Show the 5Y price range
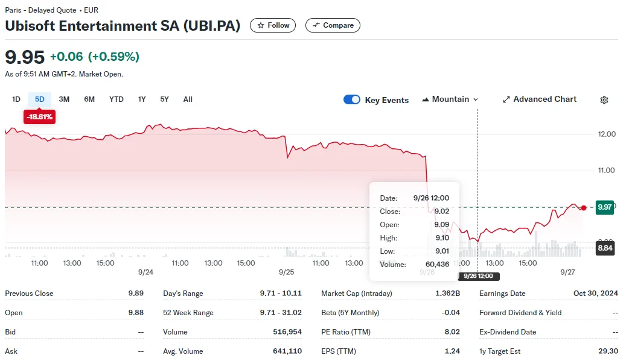Image resolution: width=629 pixels, height=361 pixels. tap(164, 99)
